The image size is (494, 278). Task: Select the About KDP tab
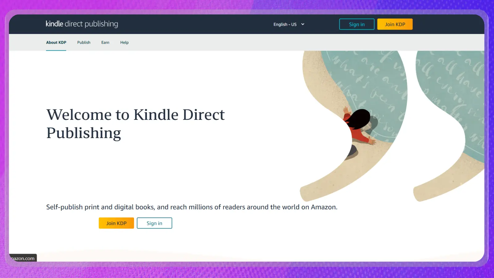56,43
